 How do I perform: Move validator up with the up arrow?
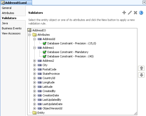[141, 68]
